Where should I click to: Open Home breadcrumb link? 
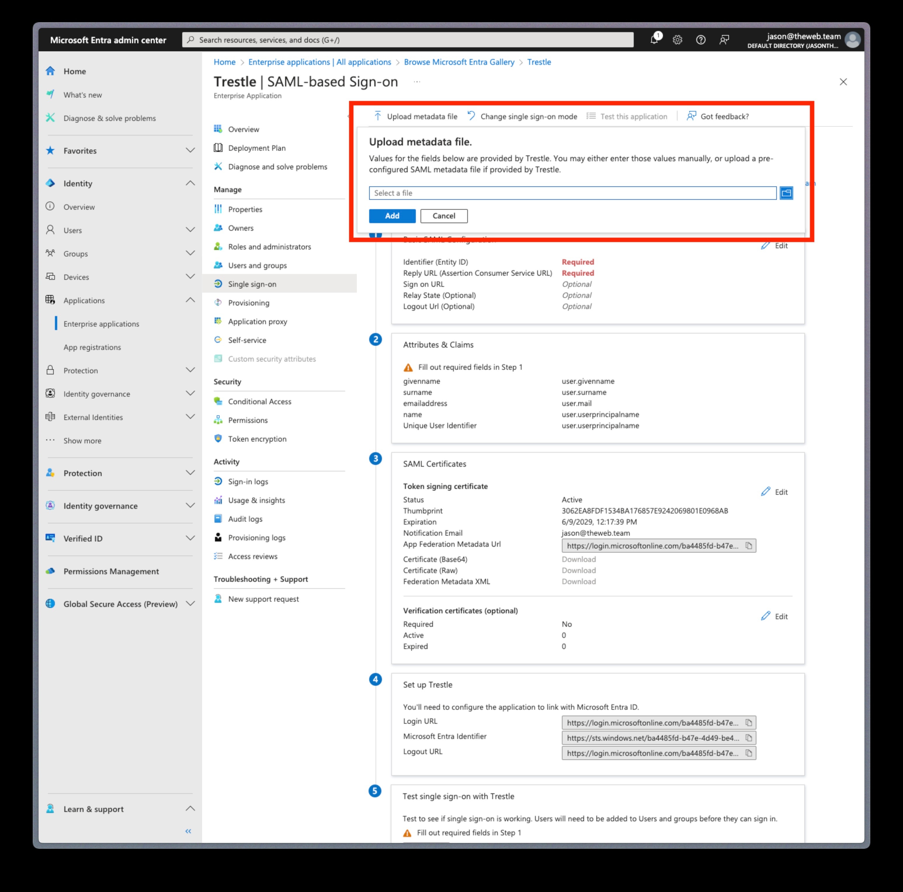tap(224, 62)
